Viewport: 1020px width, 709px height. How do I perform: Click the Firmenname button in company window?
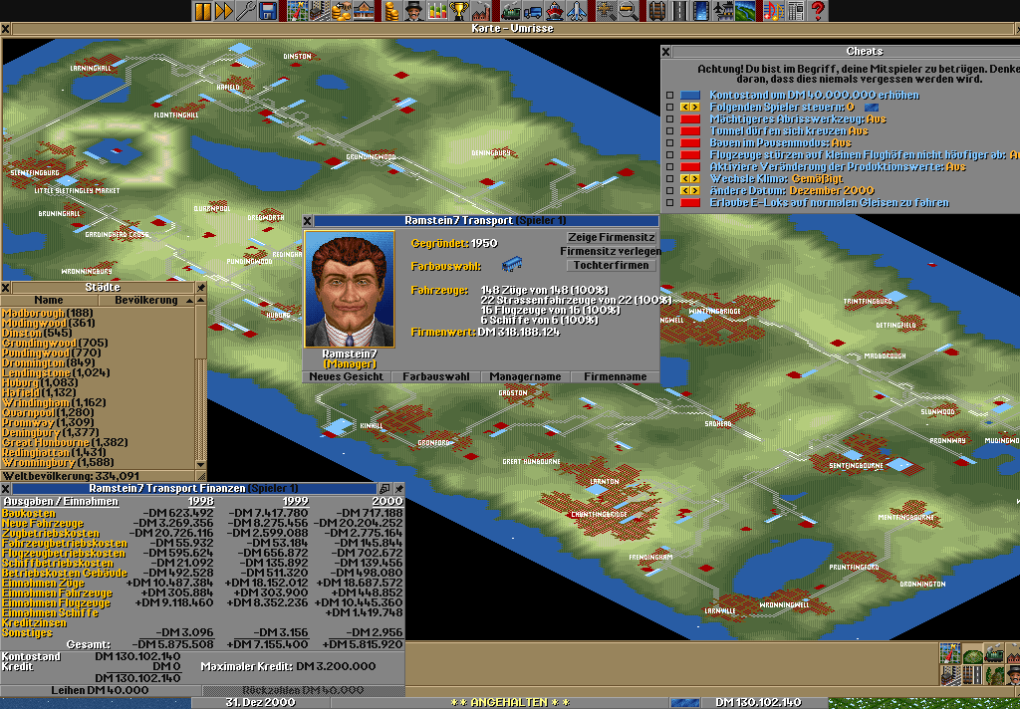pyautogui.click(x=615, y=377)
